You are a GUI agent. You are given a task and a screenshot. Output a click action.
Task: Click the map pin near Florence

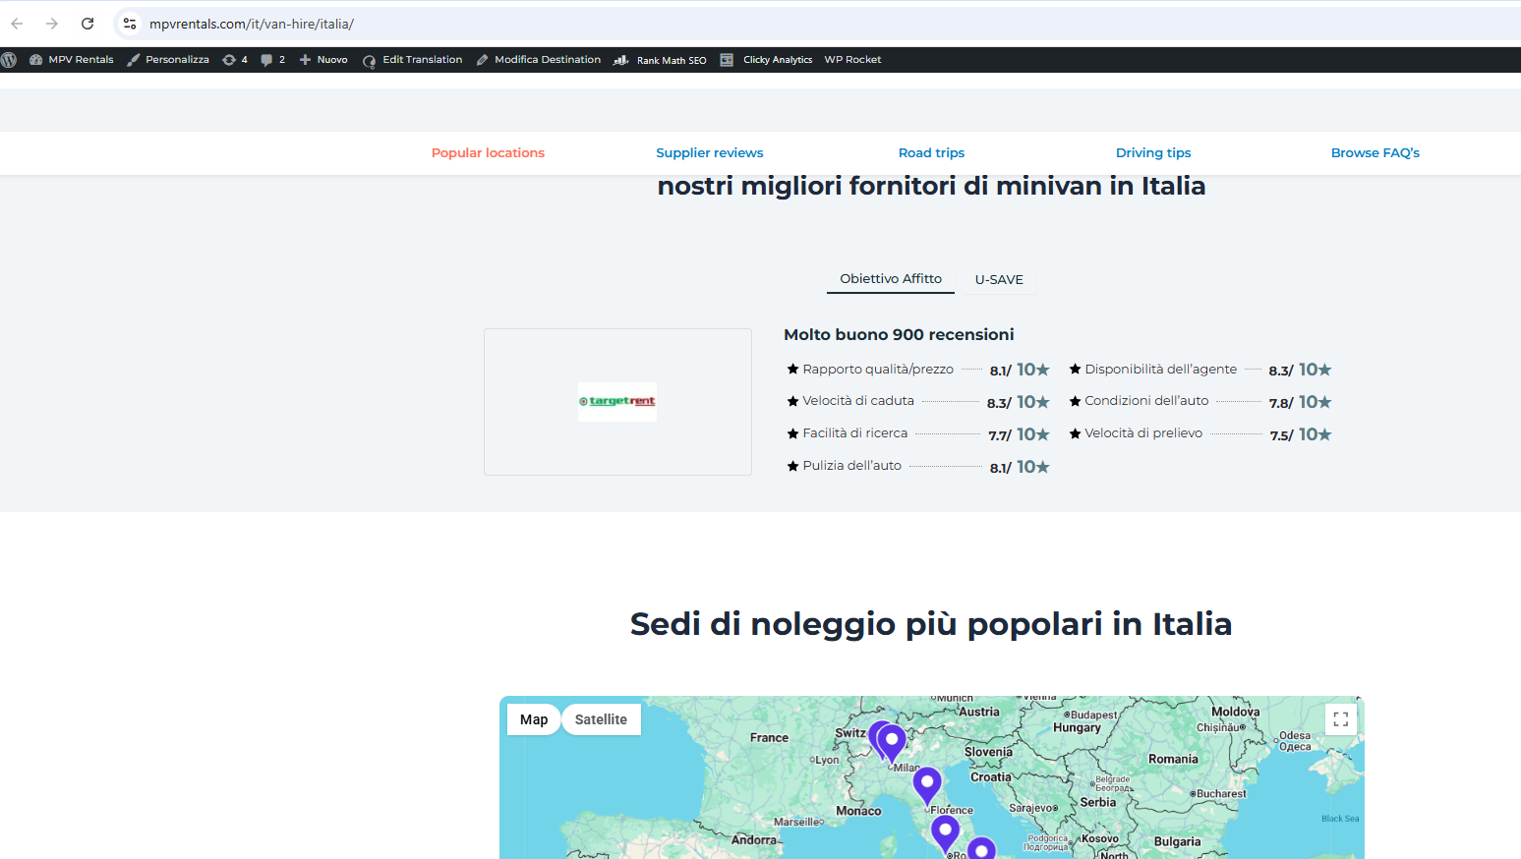pyautogui.click(x=927, y=784)
